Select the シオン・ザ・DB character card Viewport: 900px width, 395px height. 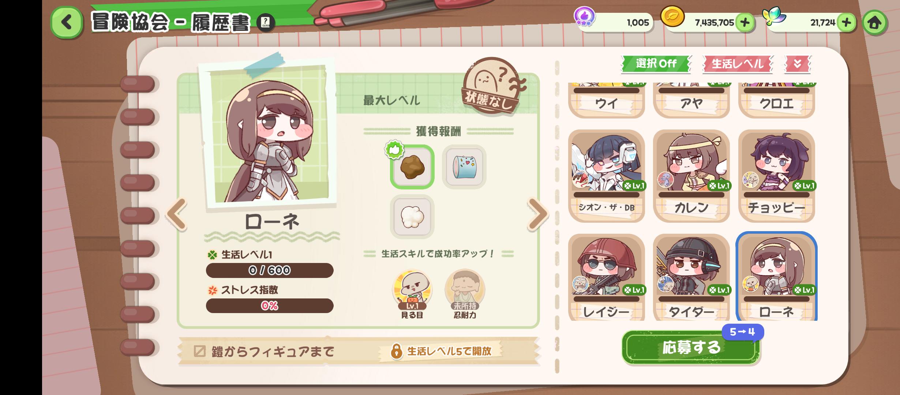coord(606,176)
